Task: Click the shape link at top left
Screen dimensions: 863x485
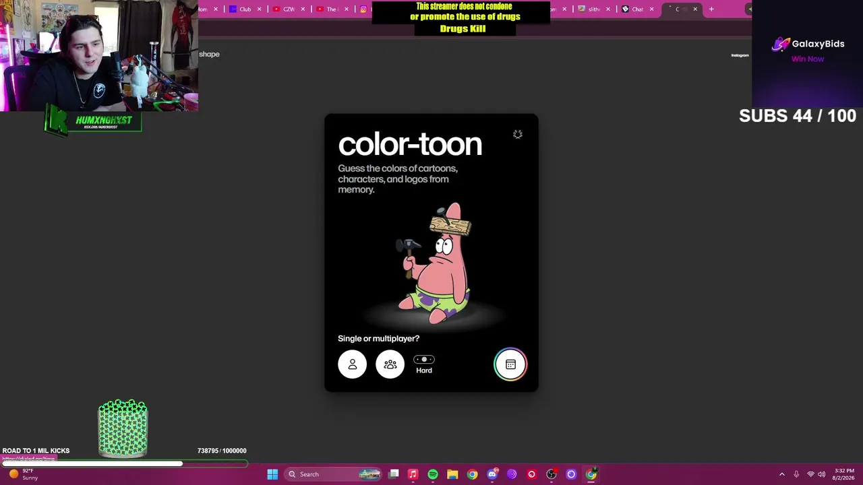Action: 209,54
